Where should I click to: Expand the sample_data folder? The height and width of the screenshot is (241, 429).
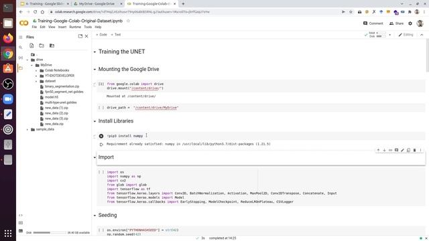coord(27,129)
